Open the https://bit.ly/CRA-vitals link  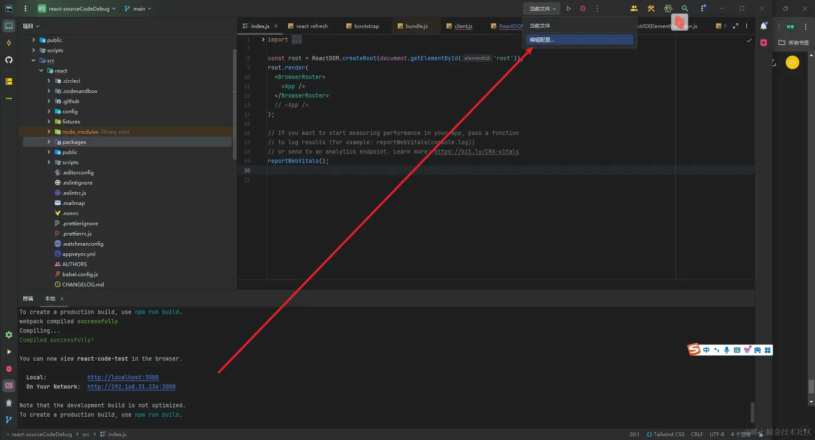[476, 151]
